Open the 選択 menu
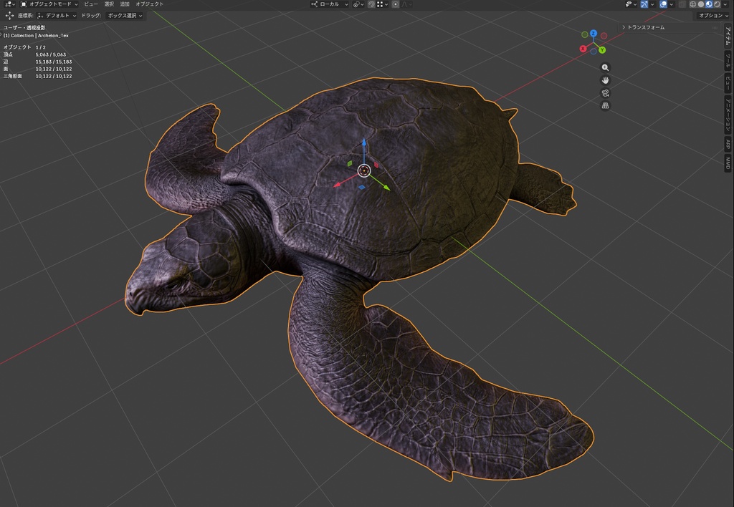The width and height of the screenshot is (734, 507). click(109, 4)
